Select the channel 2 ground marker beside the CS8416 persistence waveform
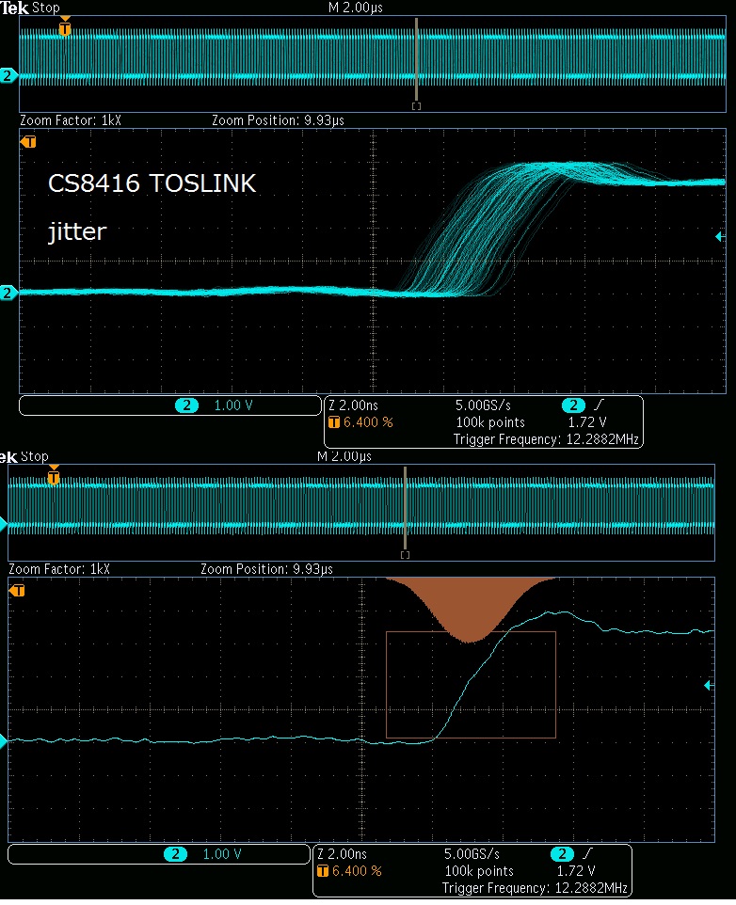The height and width of the screenshot is (905, 736). 8,293
